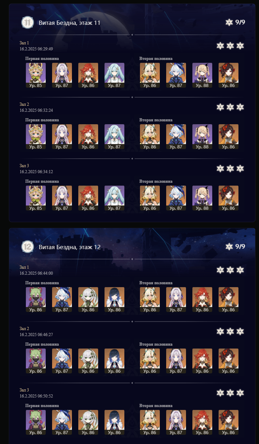Image resolution: width=259 pixels, height=444 pixels.
Task: Click 'Первая половина' label in floor 11 Зал 3
Action: click(42, 181)
